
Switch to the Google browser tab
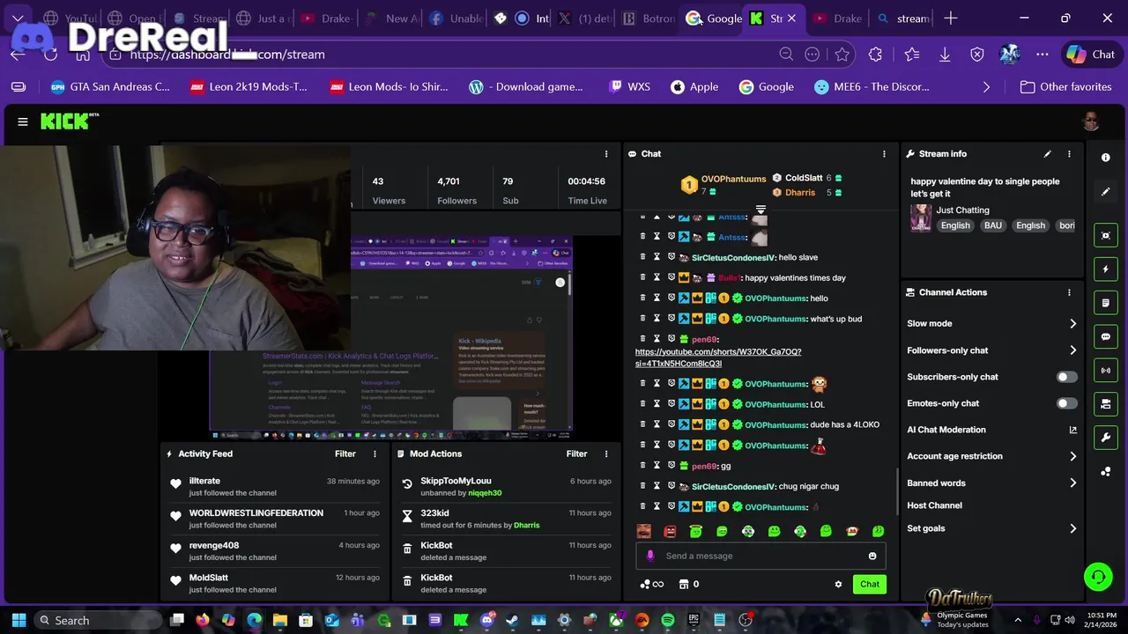point(715,18)
